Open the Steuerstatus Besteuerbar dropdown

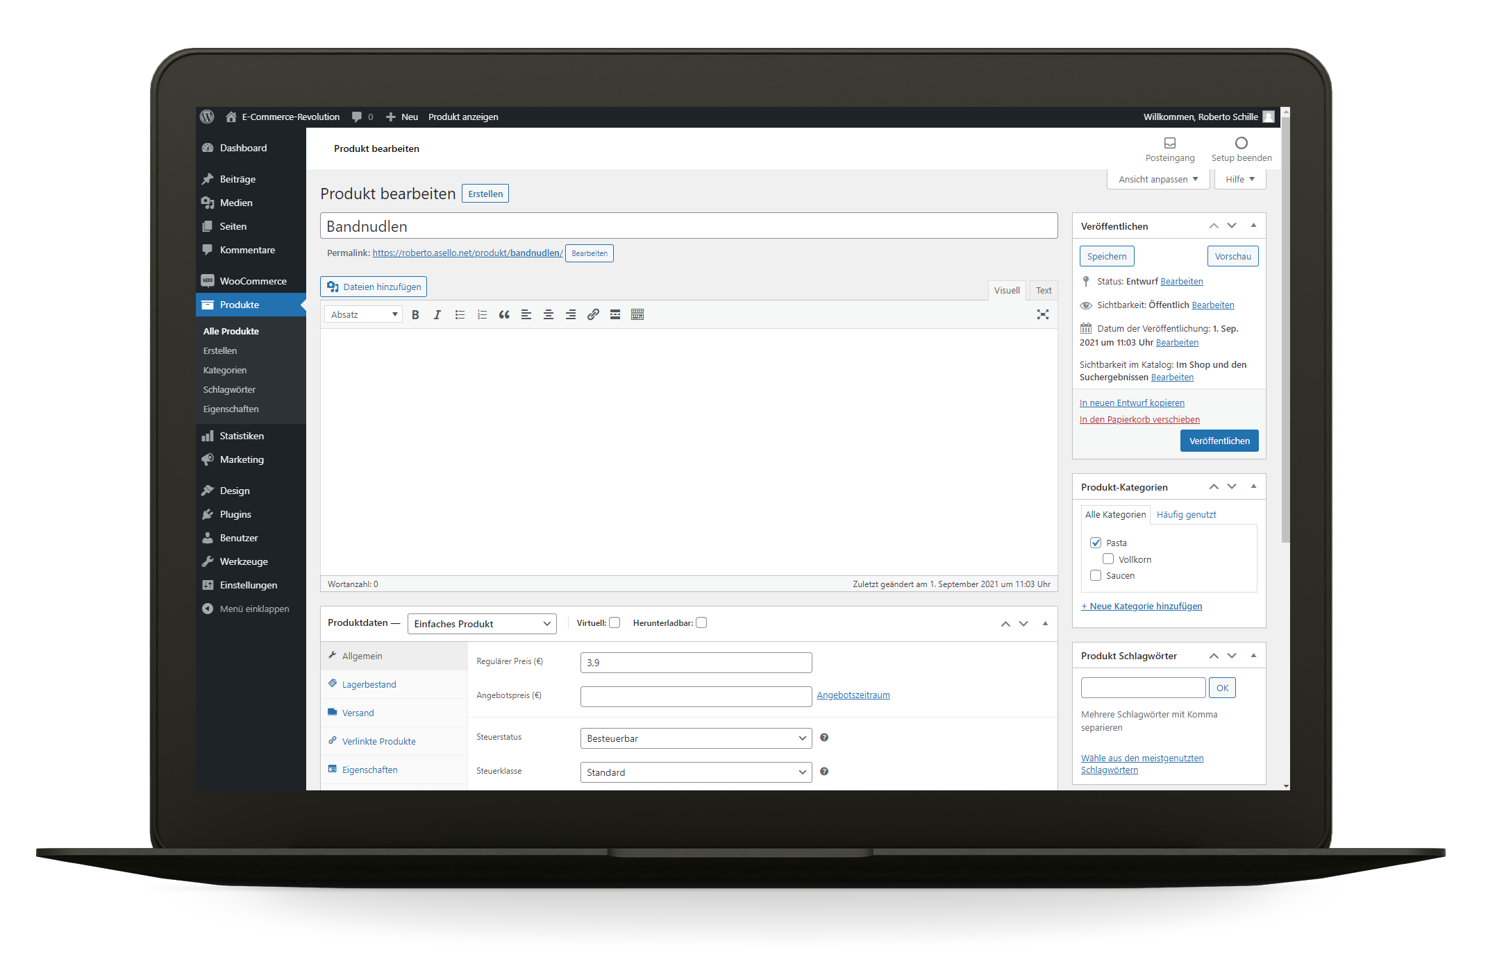point(695,738)
